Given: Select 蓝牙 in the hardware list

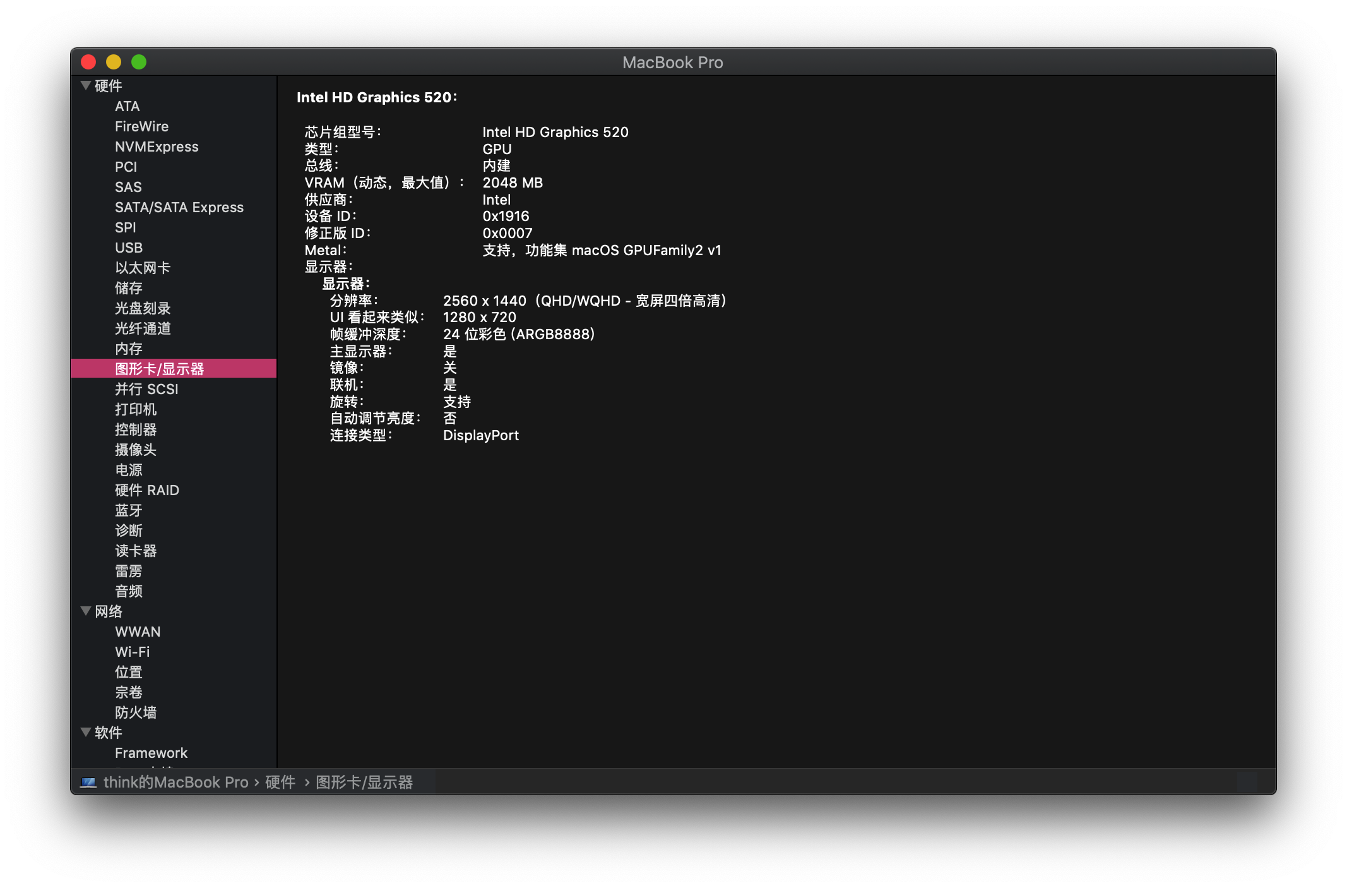Looking at the screenshot, I should pos(129,510).
